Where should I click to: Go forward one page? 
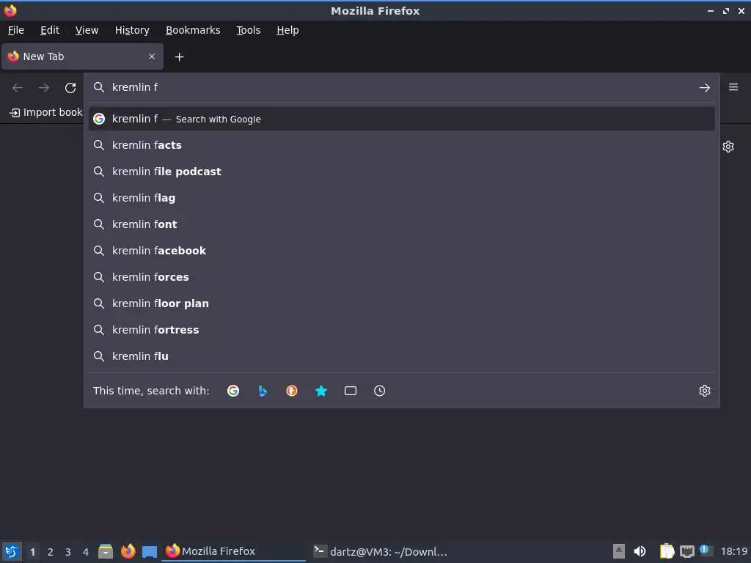[x=44, y=88]
